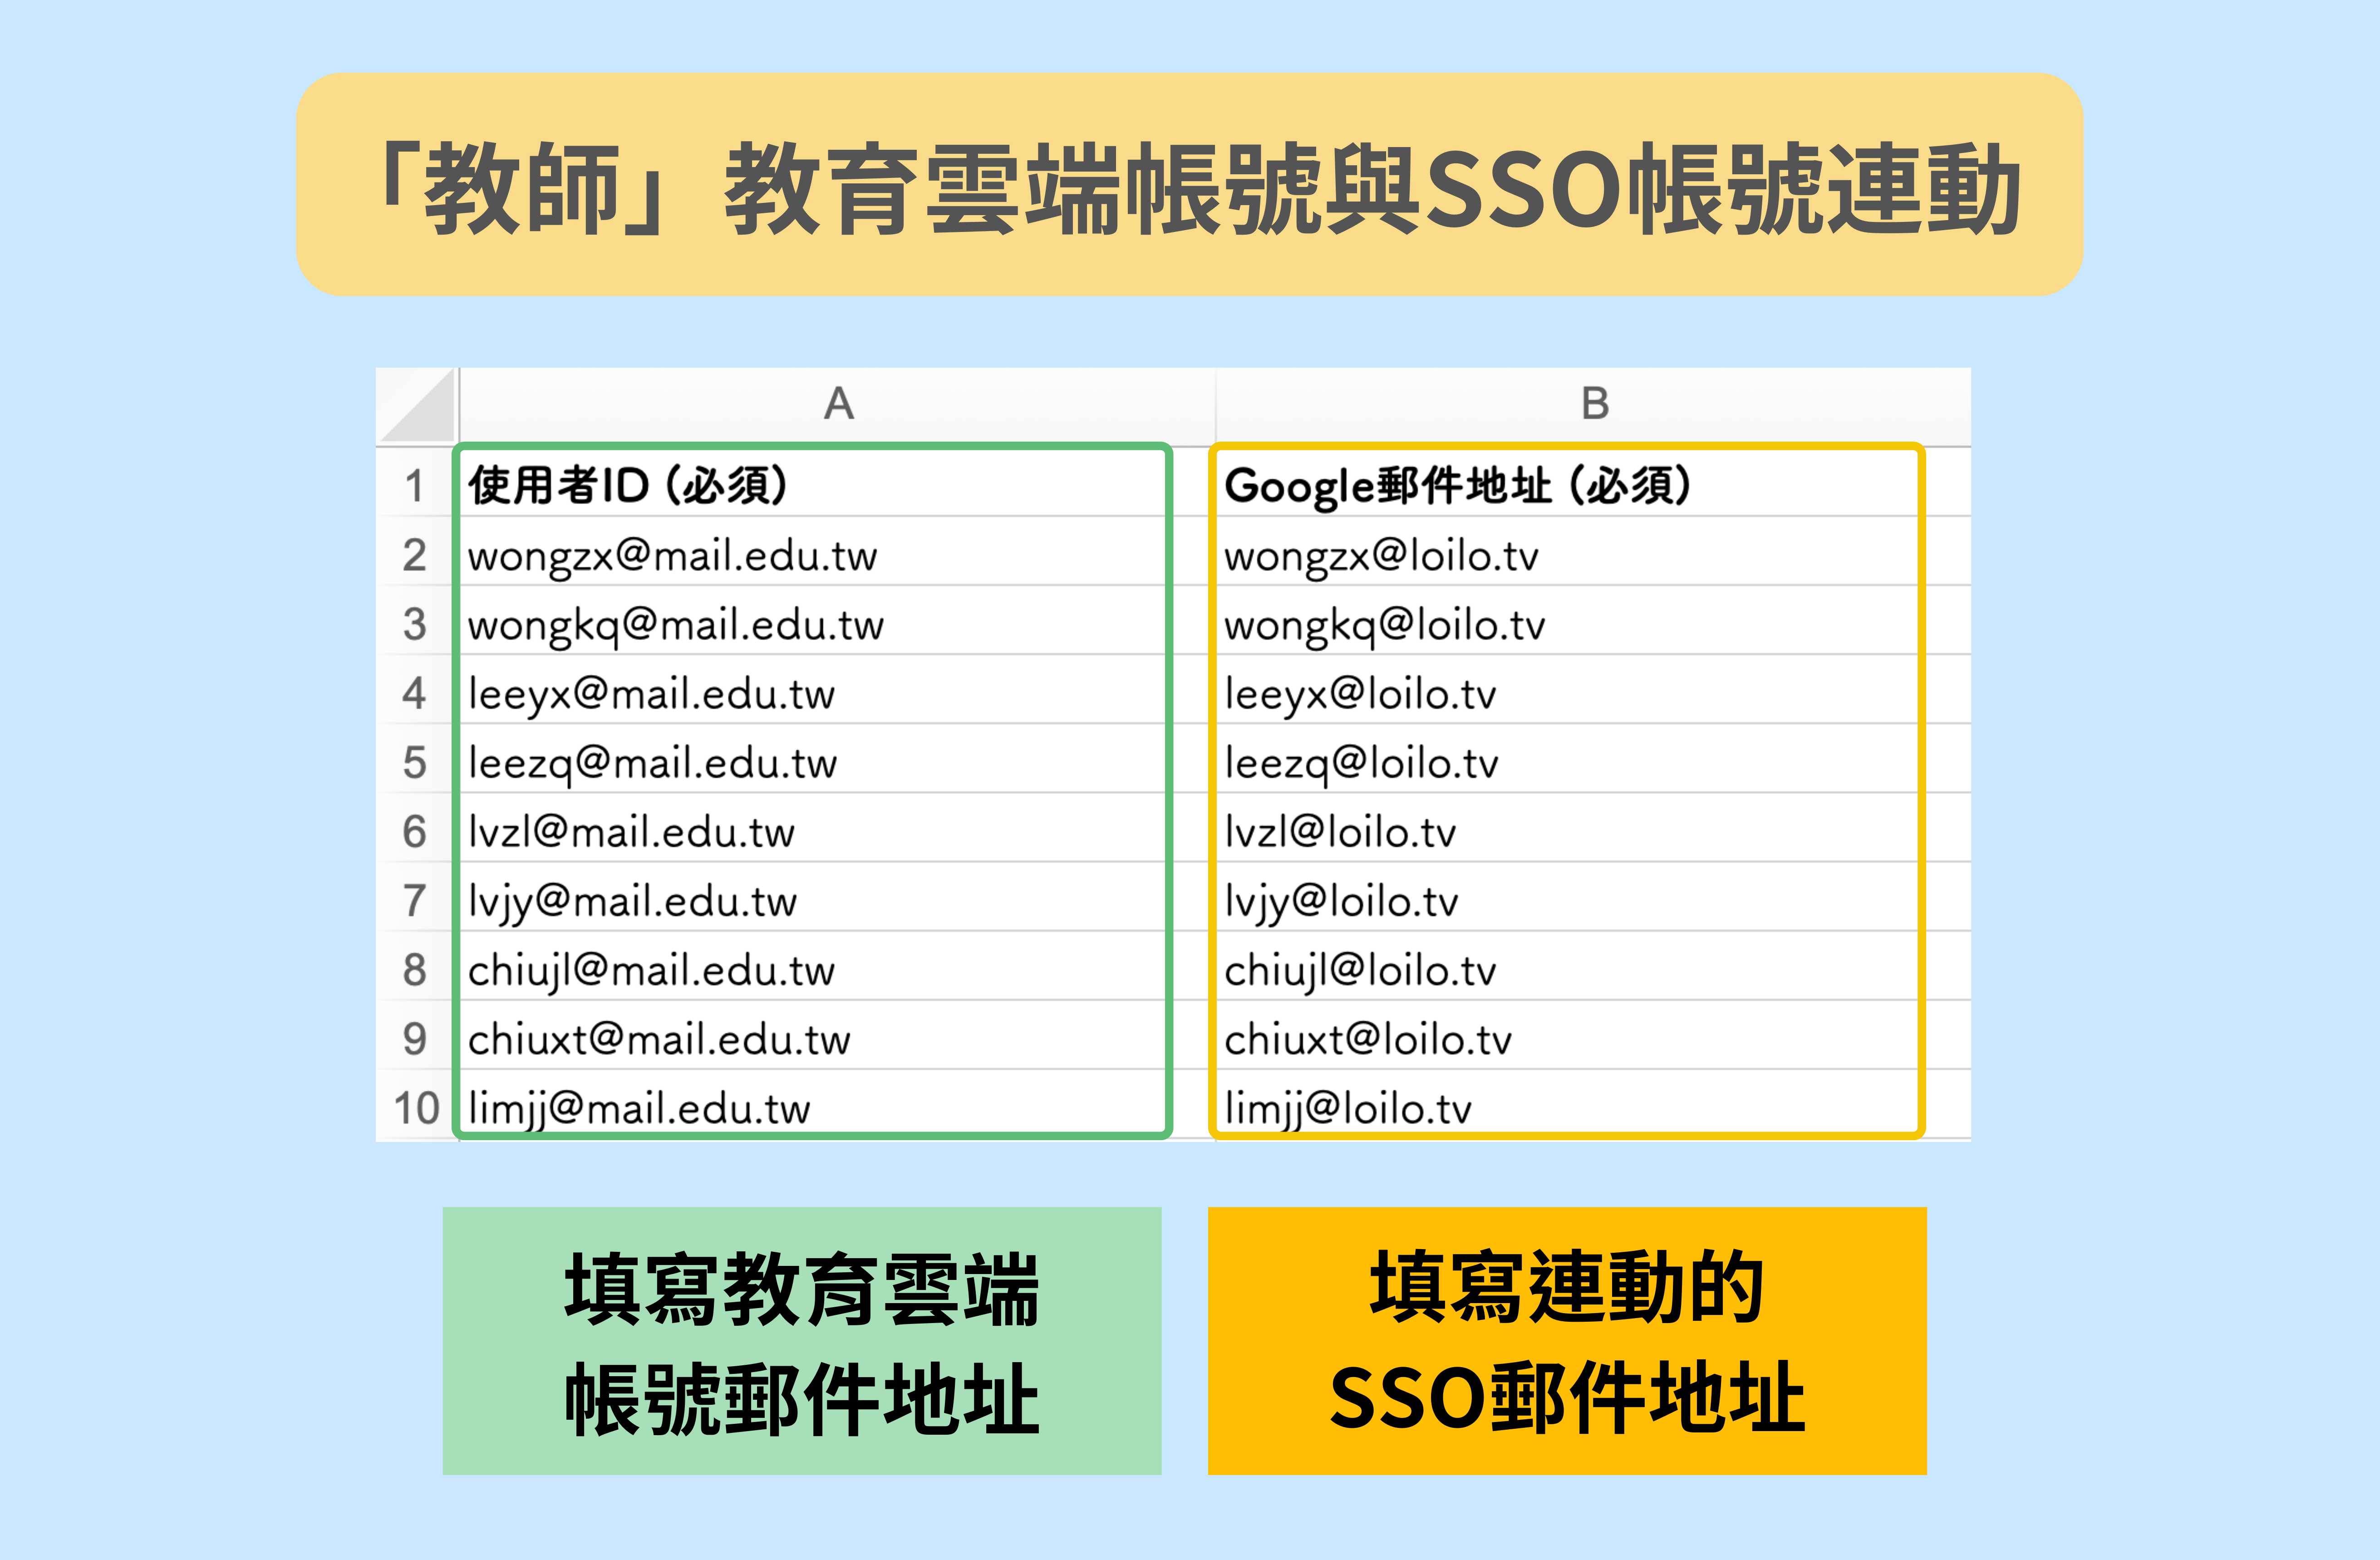Viewport: 2380px width, 1560px height.
Task: Click cell lvzl@mail.edu.tw
Action: [631, 832]
